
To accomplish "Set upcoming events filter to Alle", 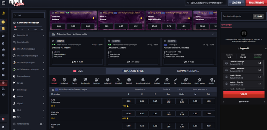I will coord(15,29).
